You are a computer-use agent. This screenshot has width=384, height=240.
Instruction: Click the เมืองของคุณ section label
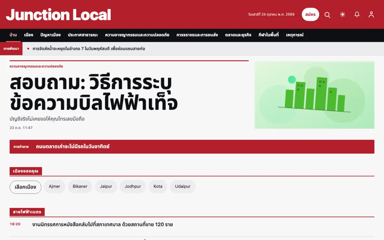(x=26, y=171)
